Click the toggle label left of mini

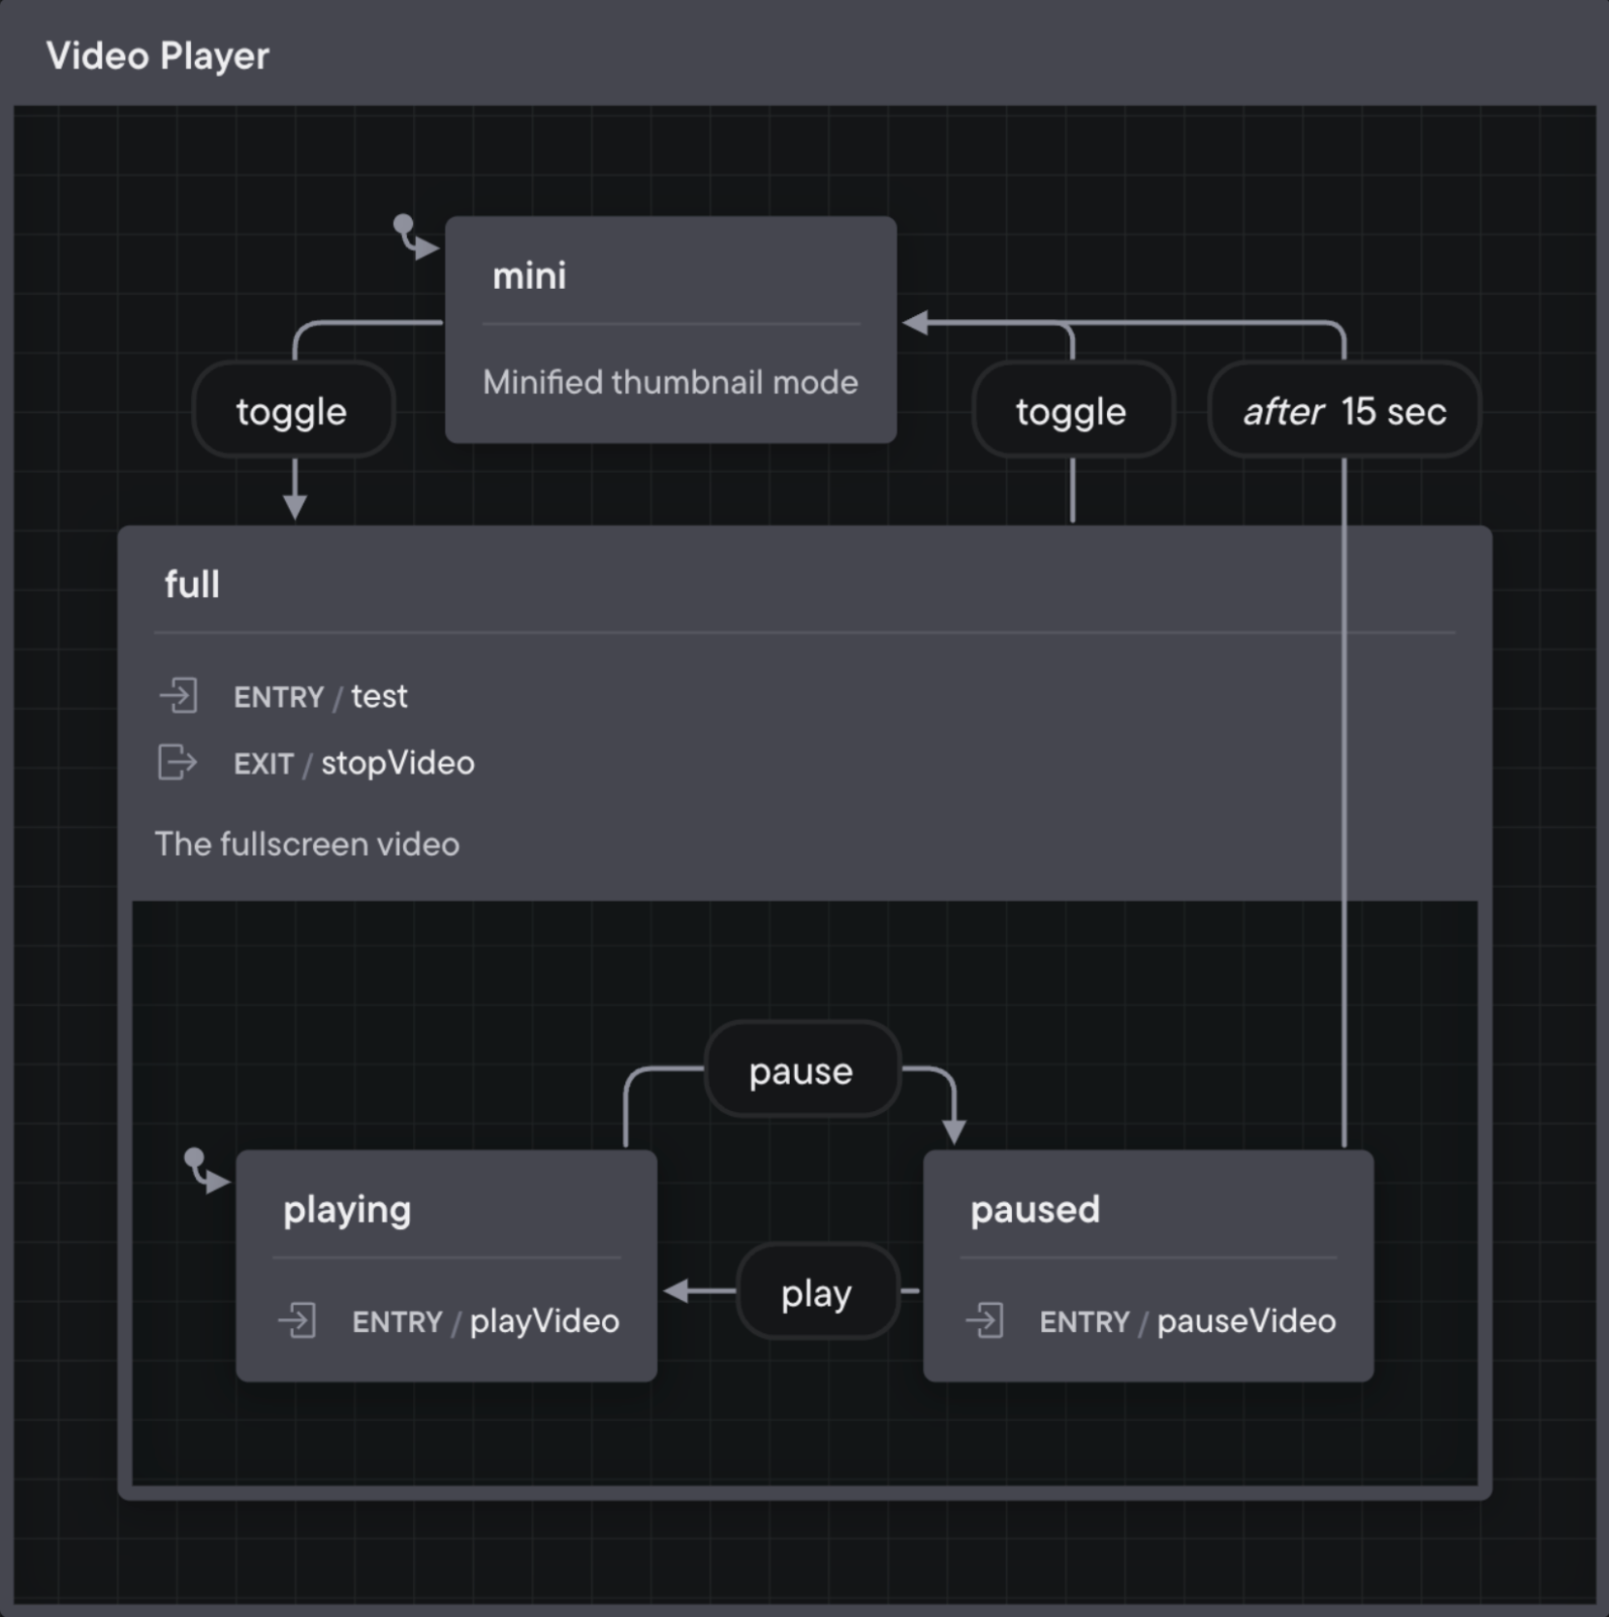tap(292, 411)
